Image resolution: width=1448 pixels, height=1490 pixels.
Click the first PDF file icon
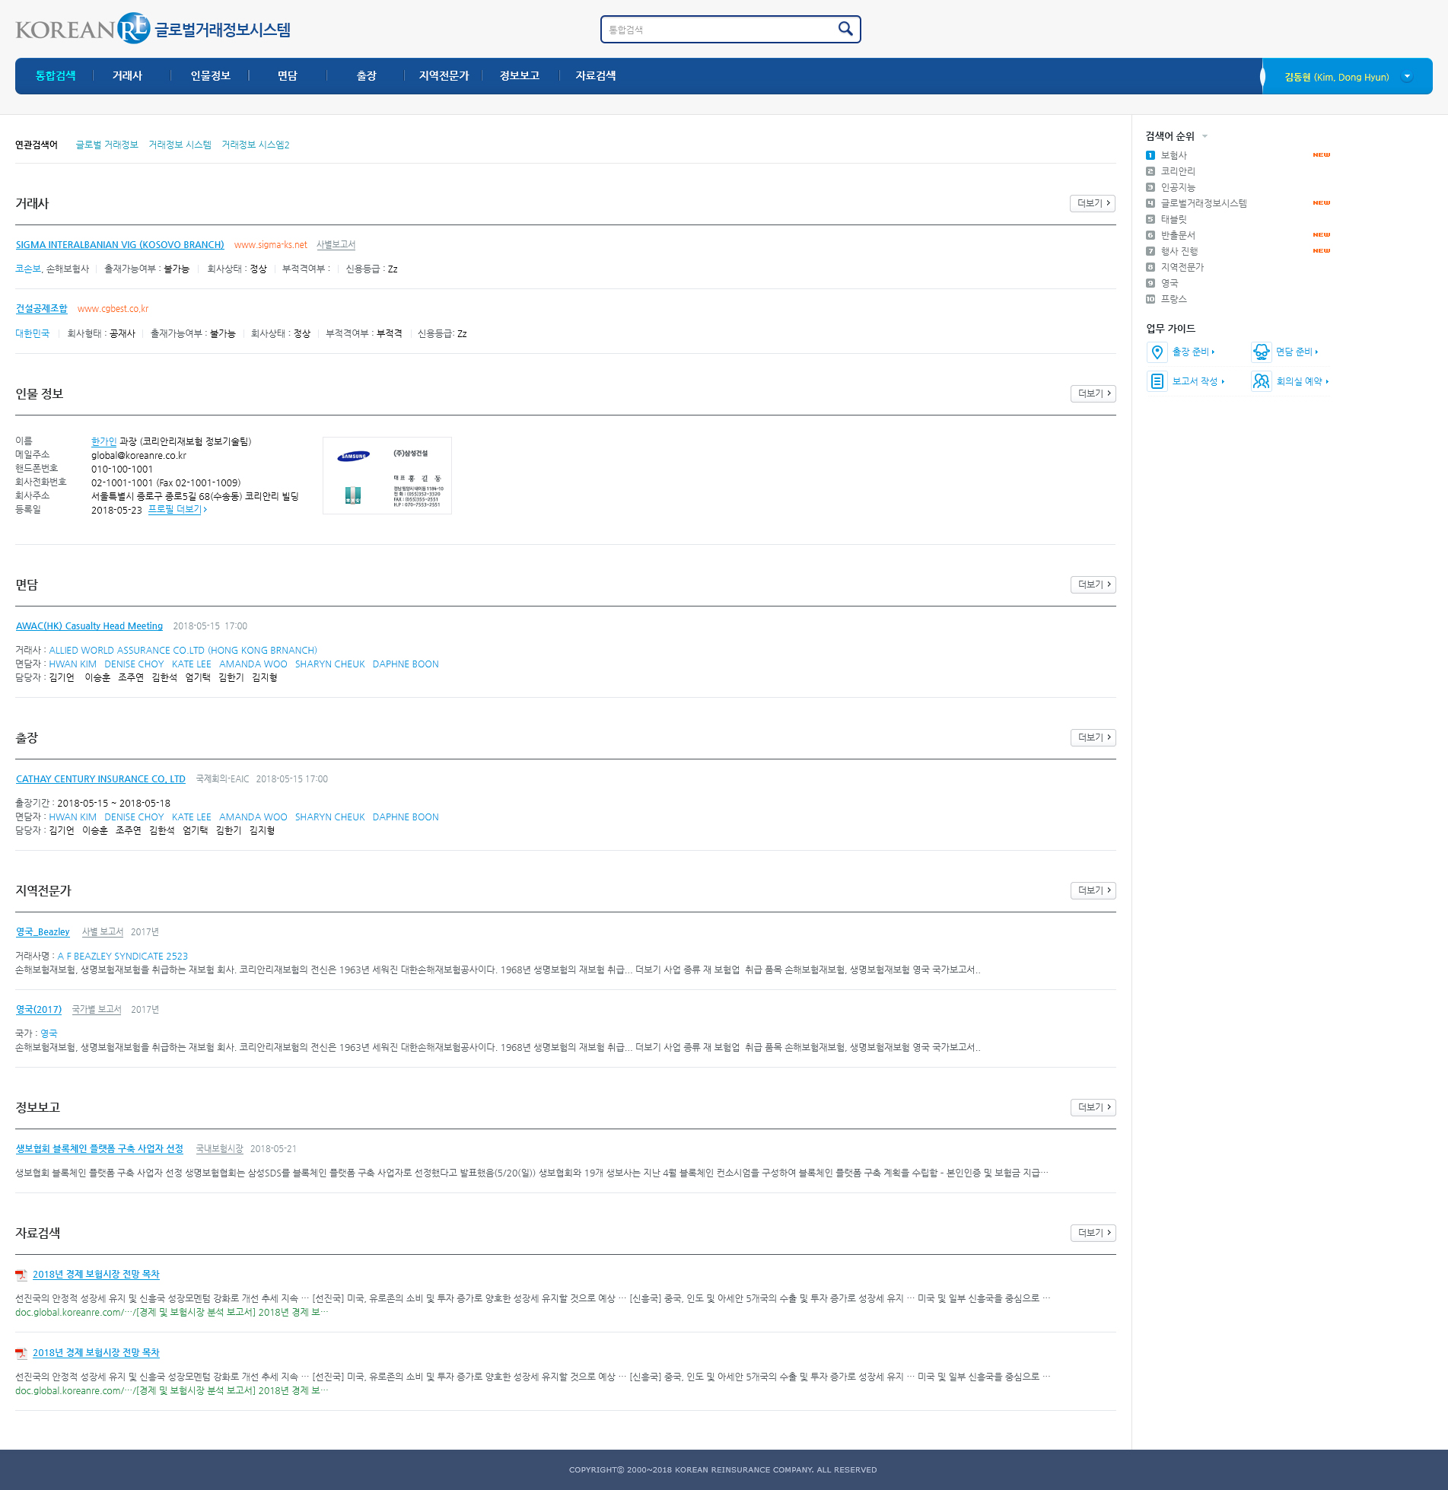click(21, 1275)
